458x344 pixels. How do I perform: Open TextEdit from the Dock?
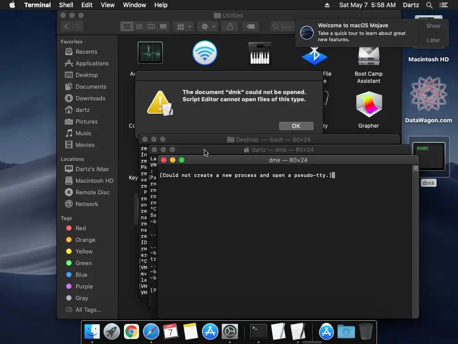(278, 332)
